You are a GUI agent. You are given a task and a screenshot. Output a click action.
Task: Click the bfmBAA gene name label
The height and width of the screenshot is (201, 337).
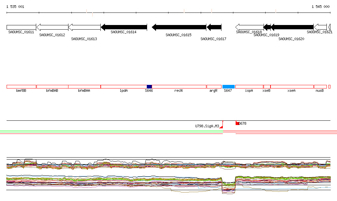pos(84,90)
